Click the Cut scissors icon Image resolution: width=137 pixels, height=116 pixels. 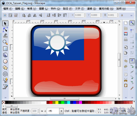click(x=126, y=80)
